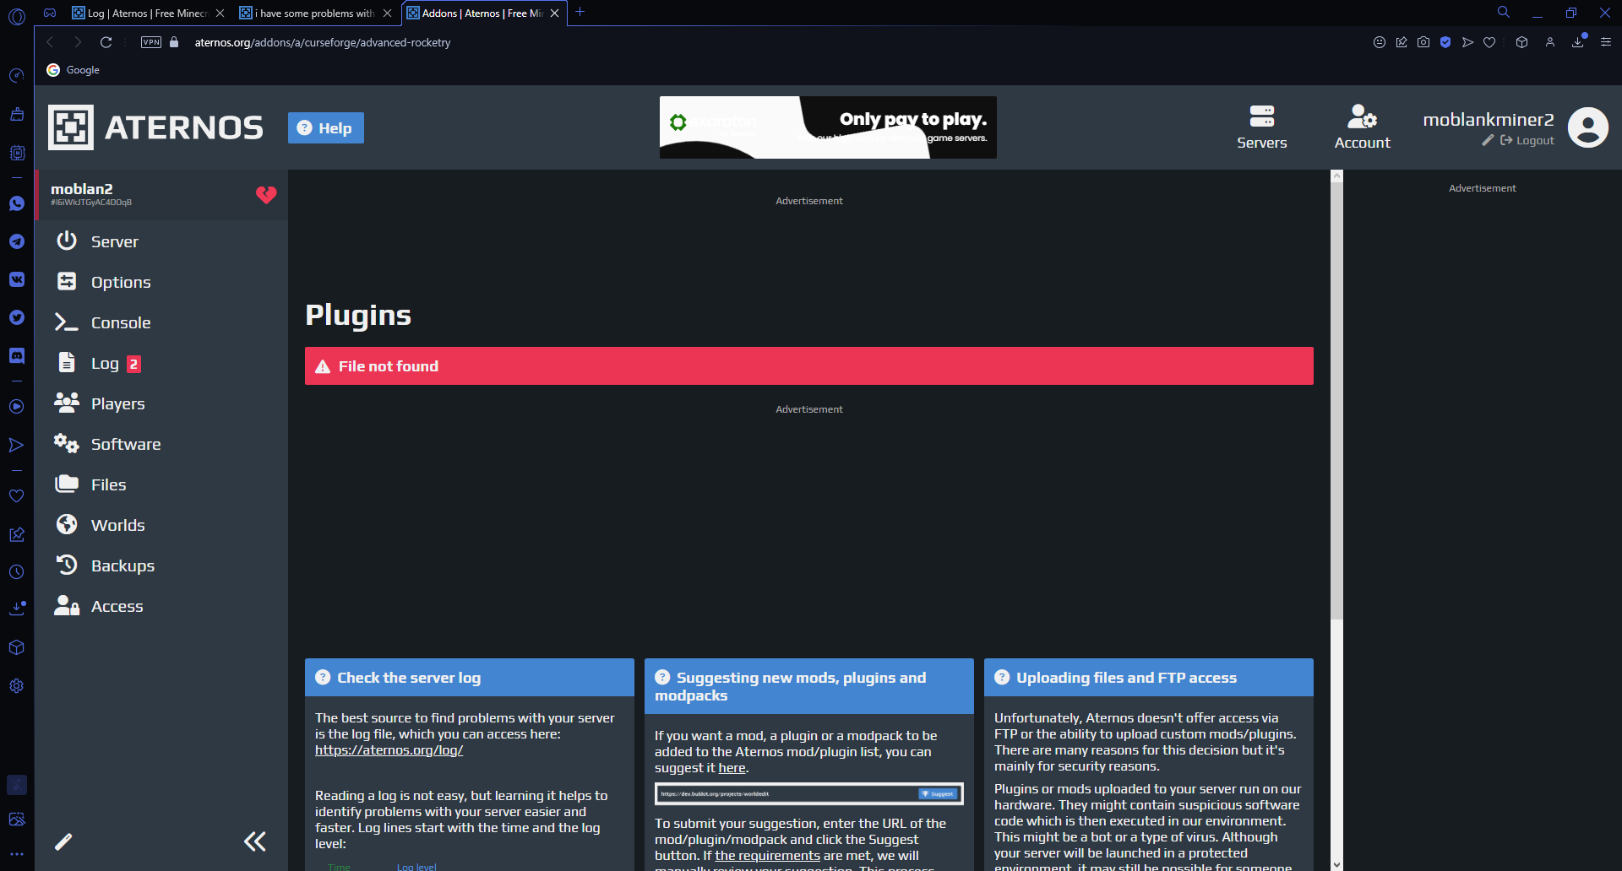Click the red 'File not found' alert
Image resolution: width=1622 pixels, height=871 pixels.
(809, 366)
